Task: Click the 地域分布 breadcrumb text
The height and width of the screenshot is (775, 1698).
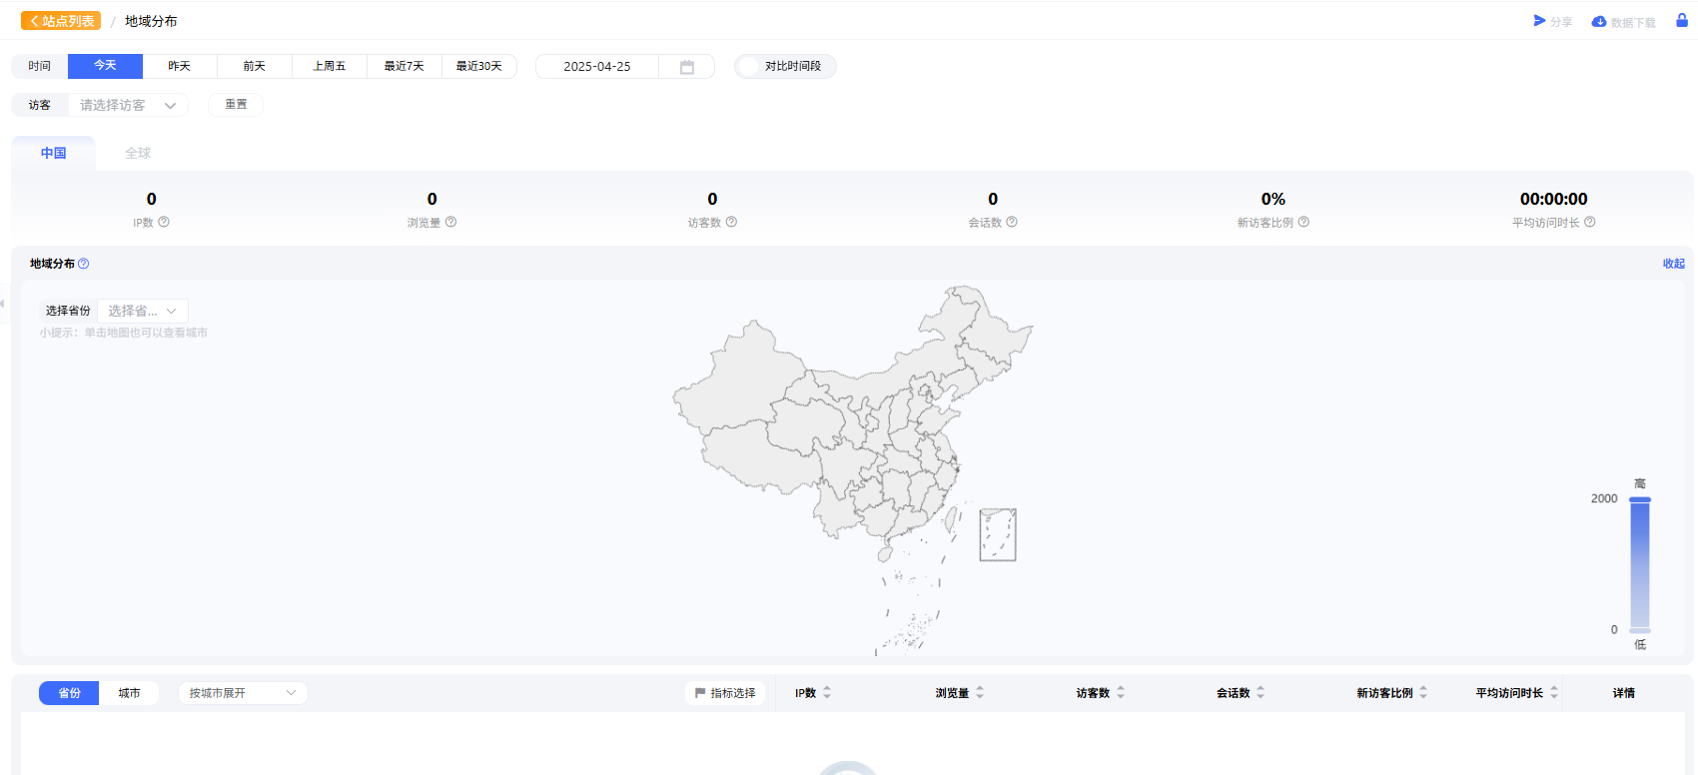Action: pyautogui.click(x=151, y=21)
